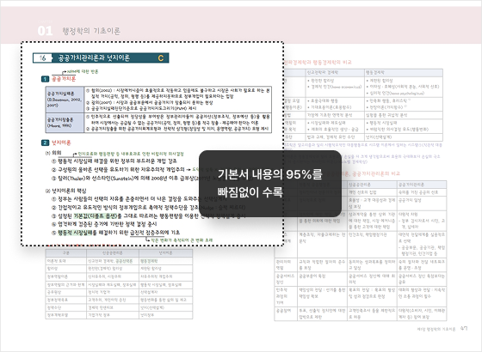Screen dimensions: 482x352
Task: Click the numbered badge "2" beside 넛지이론
Action: point(45,143)
